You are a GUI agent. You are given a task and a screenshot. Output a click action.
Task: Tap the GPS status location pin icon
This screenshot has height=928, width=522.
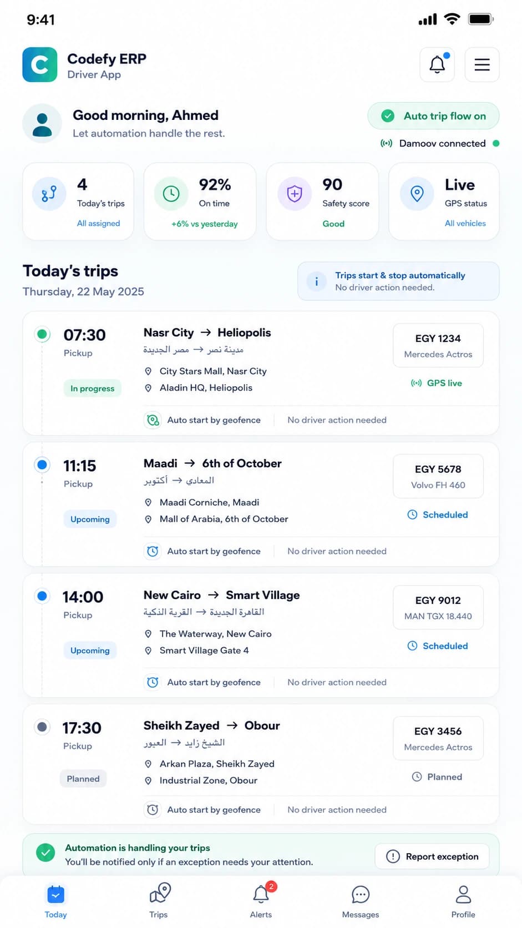pyautogui.click(x=417, y=194)
